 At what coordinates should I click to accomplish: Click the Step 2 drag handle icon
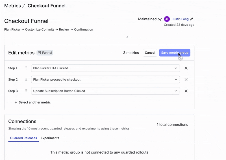click(26, 80)
